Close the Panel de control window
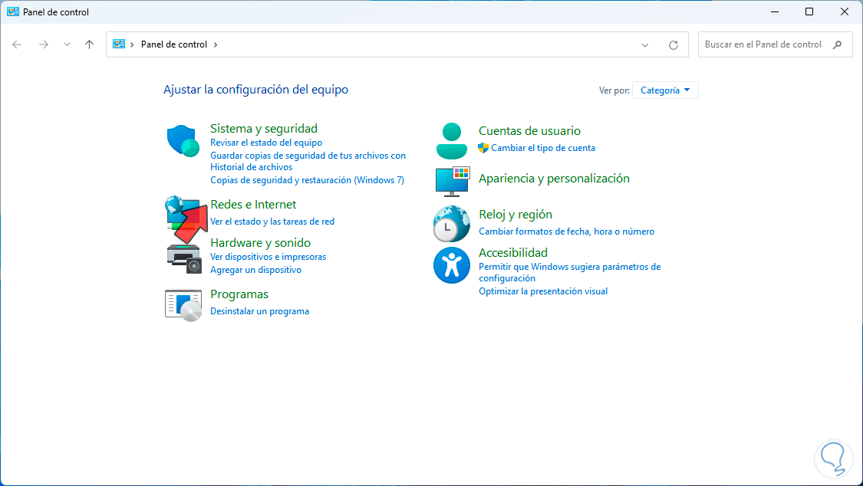The width and height of the screenshot is (863, 486). point(845,11)
